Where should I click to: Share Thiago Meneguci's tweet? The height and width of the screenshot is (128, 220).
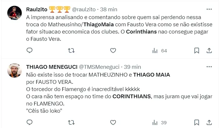(209, 123)
